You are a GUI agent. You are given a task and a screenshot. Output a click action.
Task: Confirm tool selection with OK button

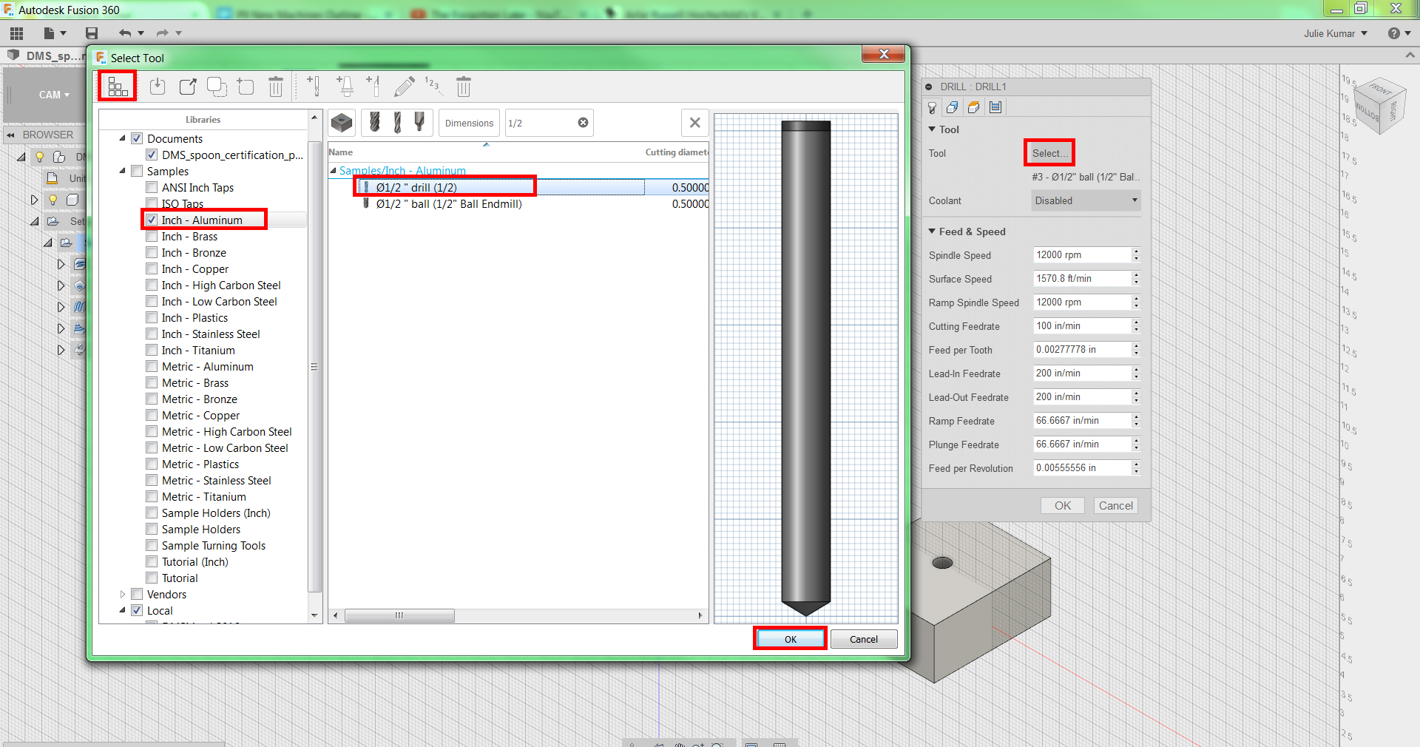point(790,639)
